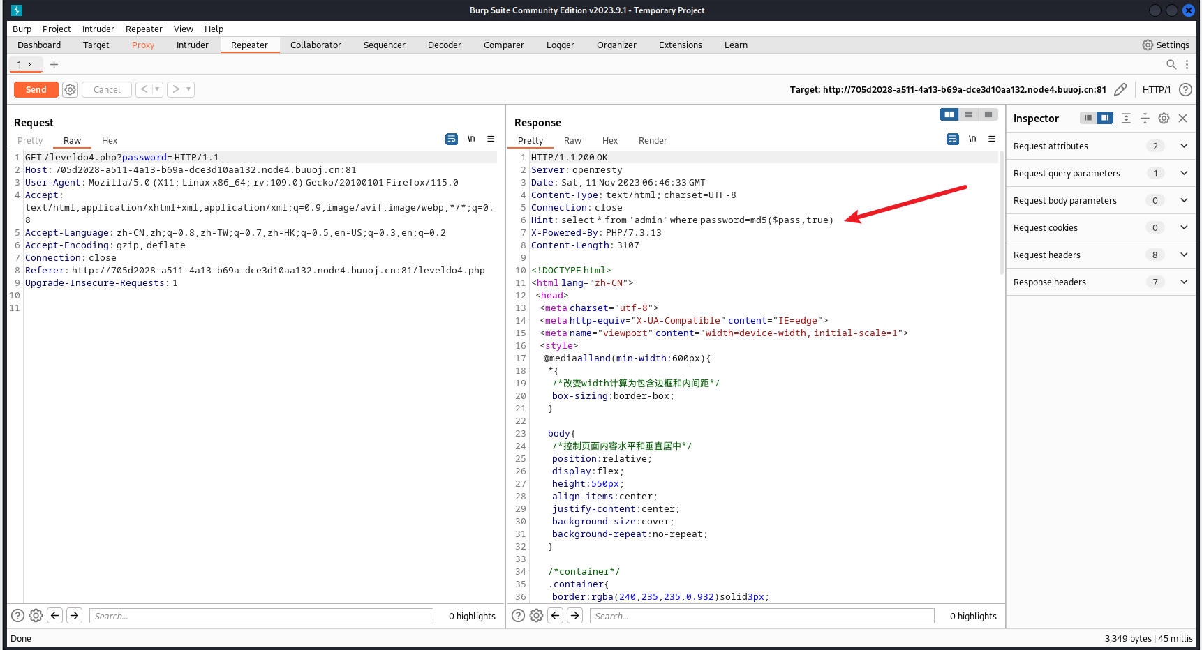Open request send options gear
Viewport: 1202px width, 650px height.
coord(70,89)
